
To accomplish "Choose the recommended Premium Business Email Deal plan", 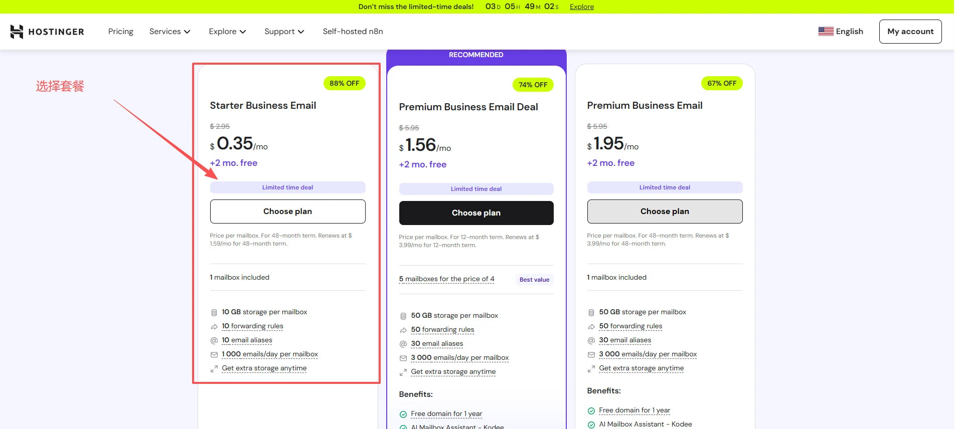I will 476,213.
